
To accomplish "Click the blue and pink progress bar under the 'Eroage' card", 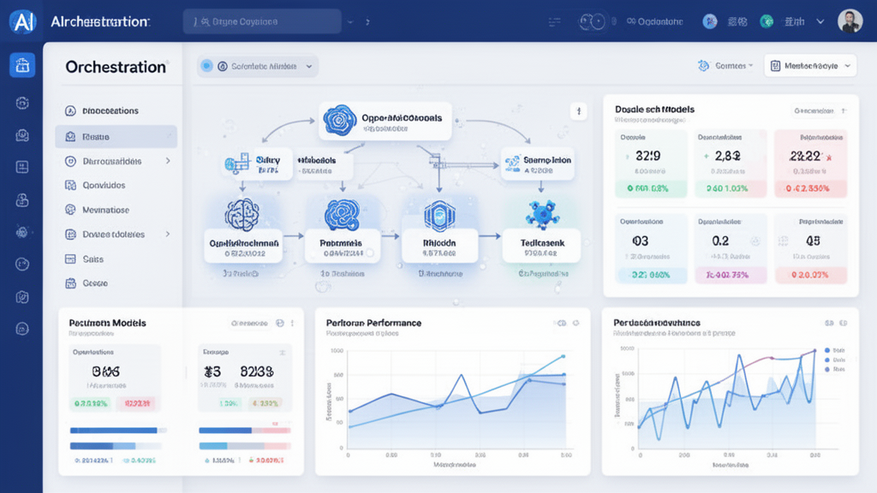I will (244, 431).
